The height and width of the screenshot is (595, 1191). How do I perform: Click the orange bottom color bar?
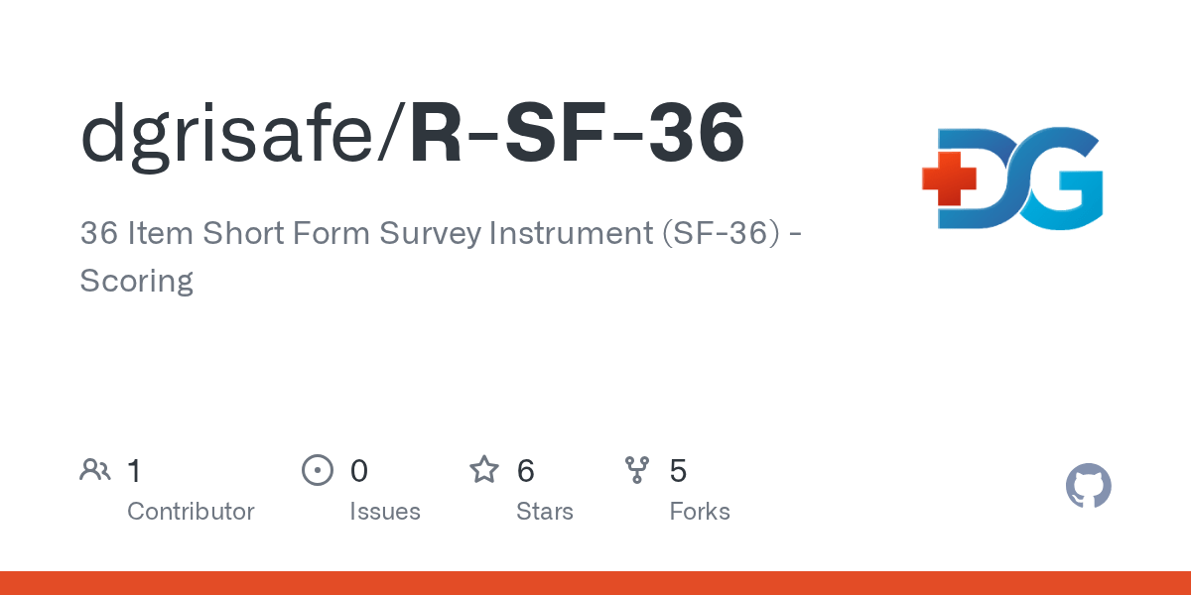(x=595, y=583)
